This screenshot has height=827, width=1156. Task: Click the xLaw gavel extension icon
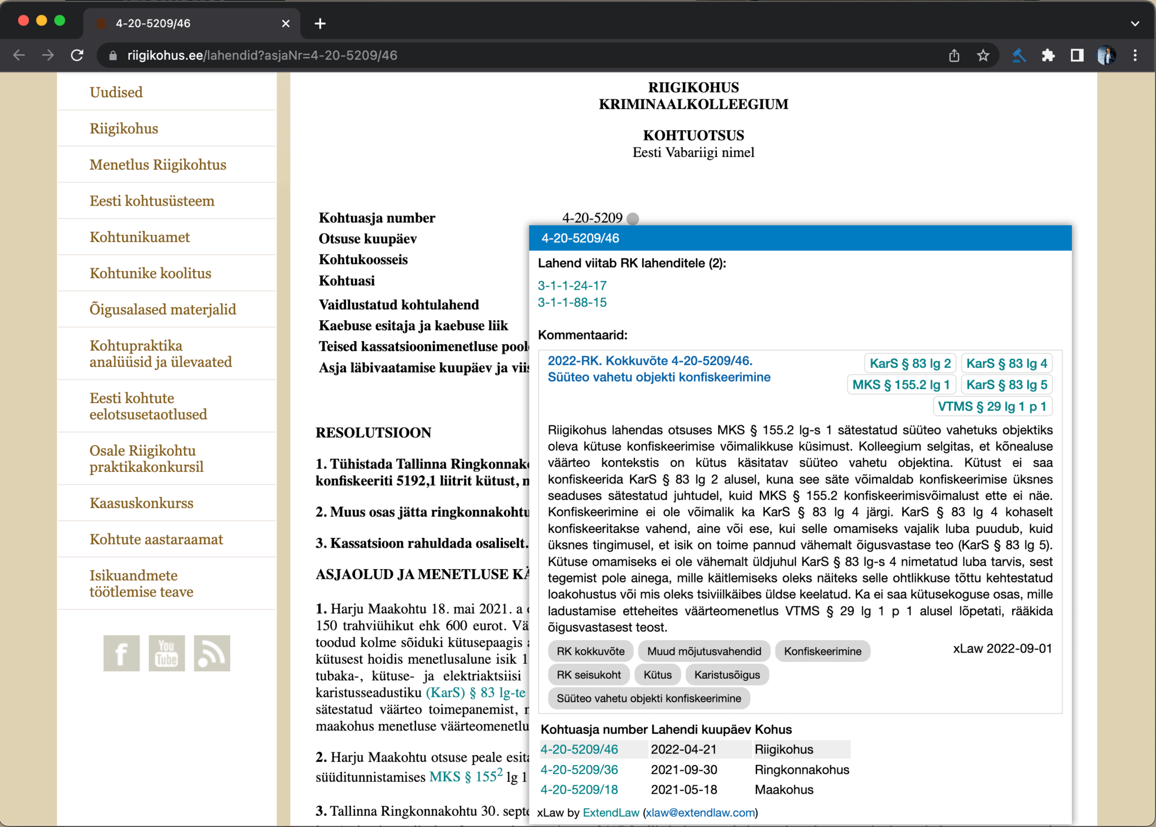pyautogui.click(x=1019, y=55)
